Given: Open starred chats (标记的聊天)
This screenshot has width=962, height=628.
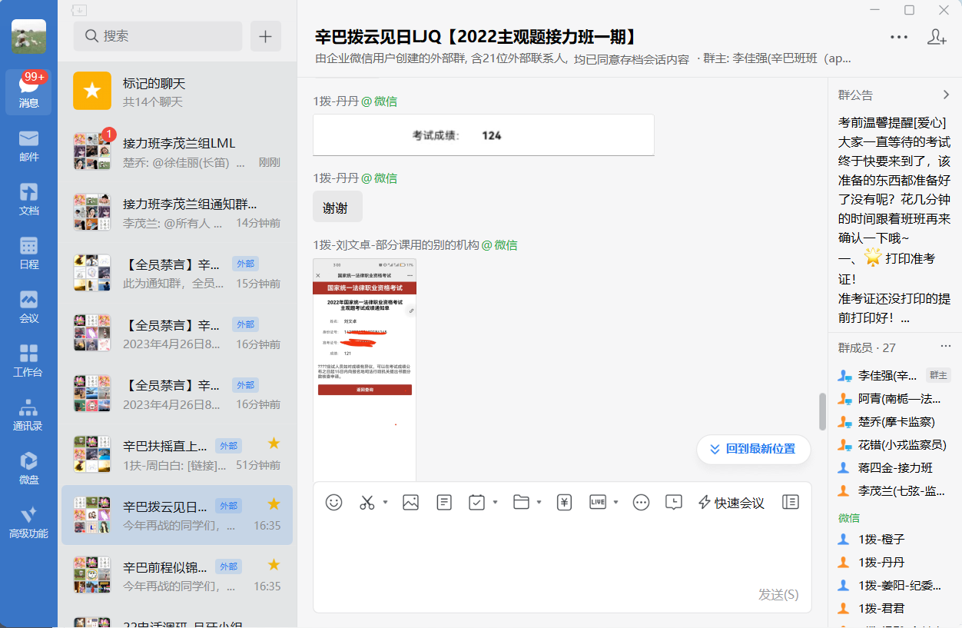Looking at the screenshot, I should pyautogui.click(x=177, y=91).
